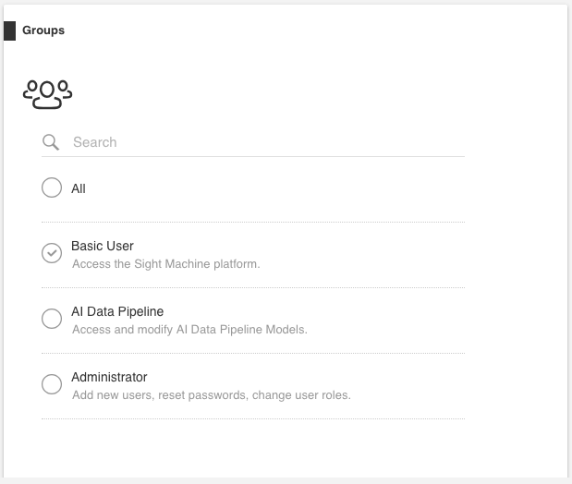Click the "AI Data Pipeline" group name
This screenshot has width=572, height=484.
pyautogui.click(x=117, y=312)
